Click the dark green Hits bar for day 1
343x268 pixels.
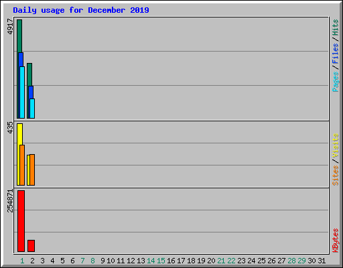pos(19,36)
